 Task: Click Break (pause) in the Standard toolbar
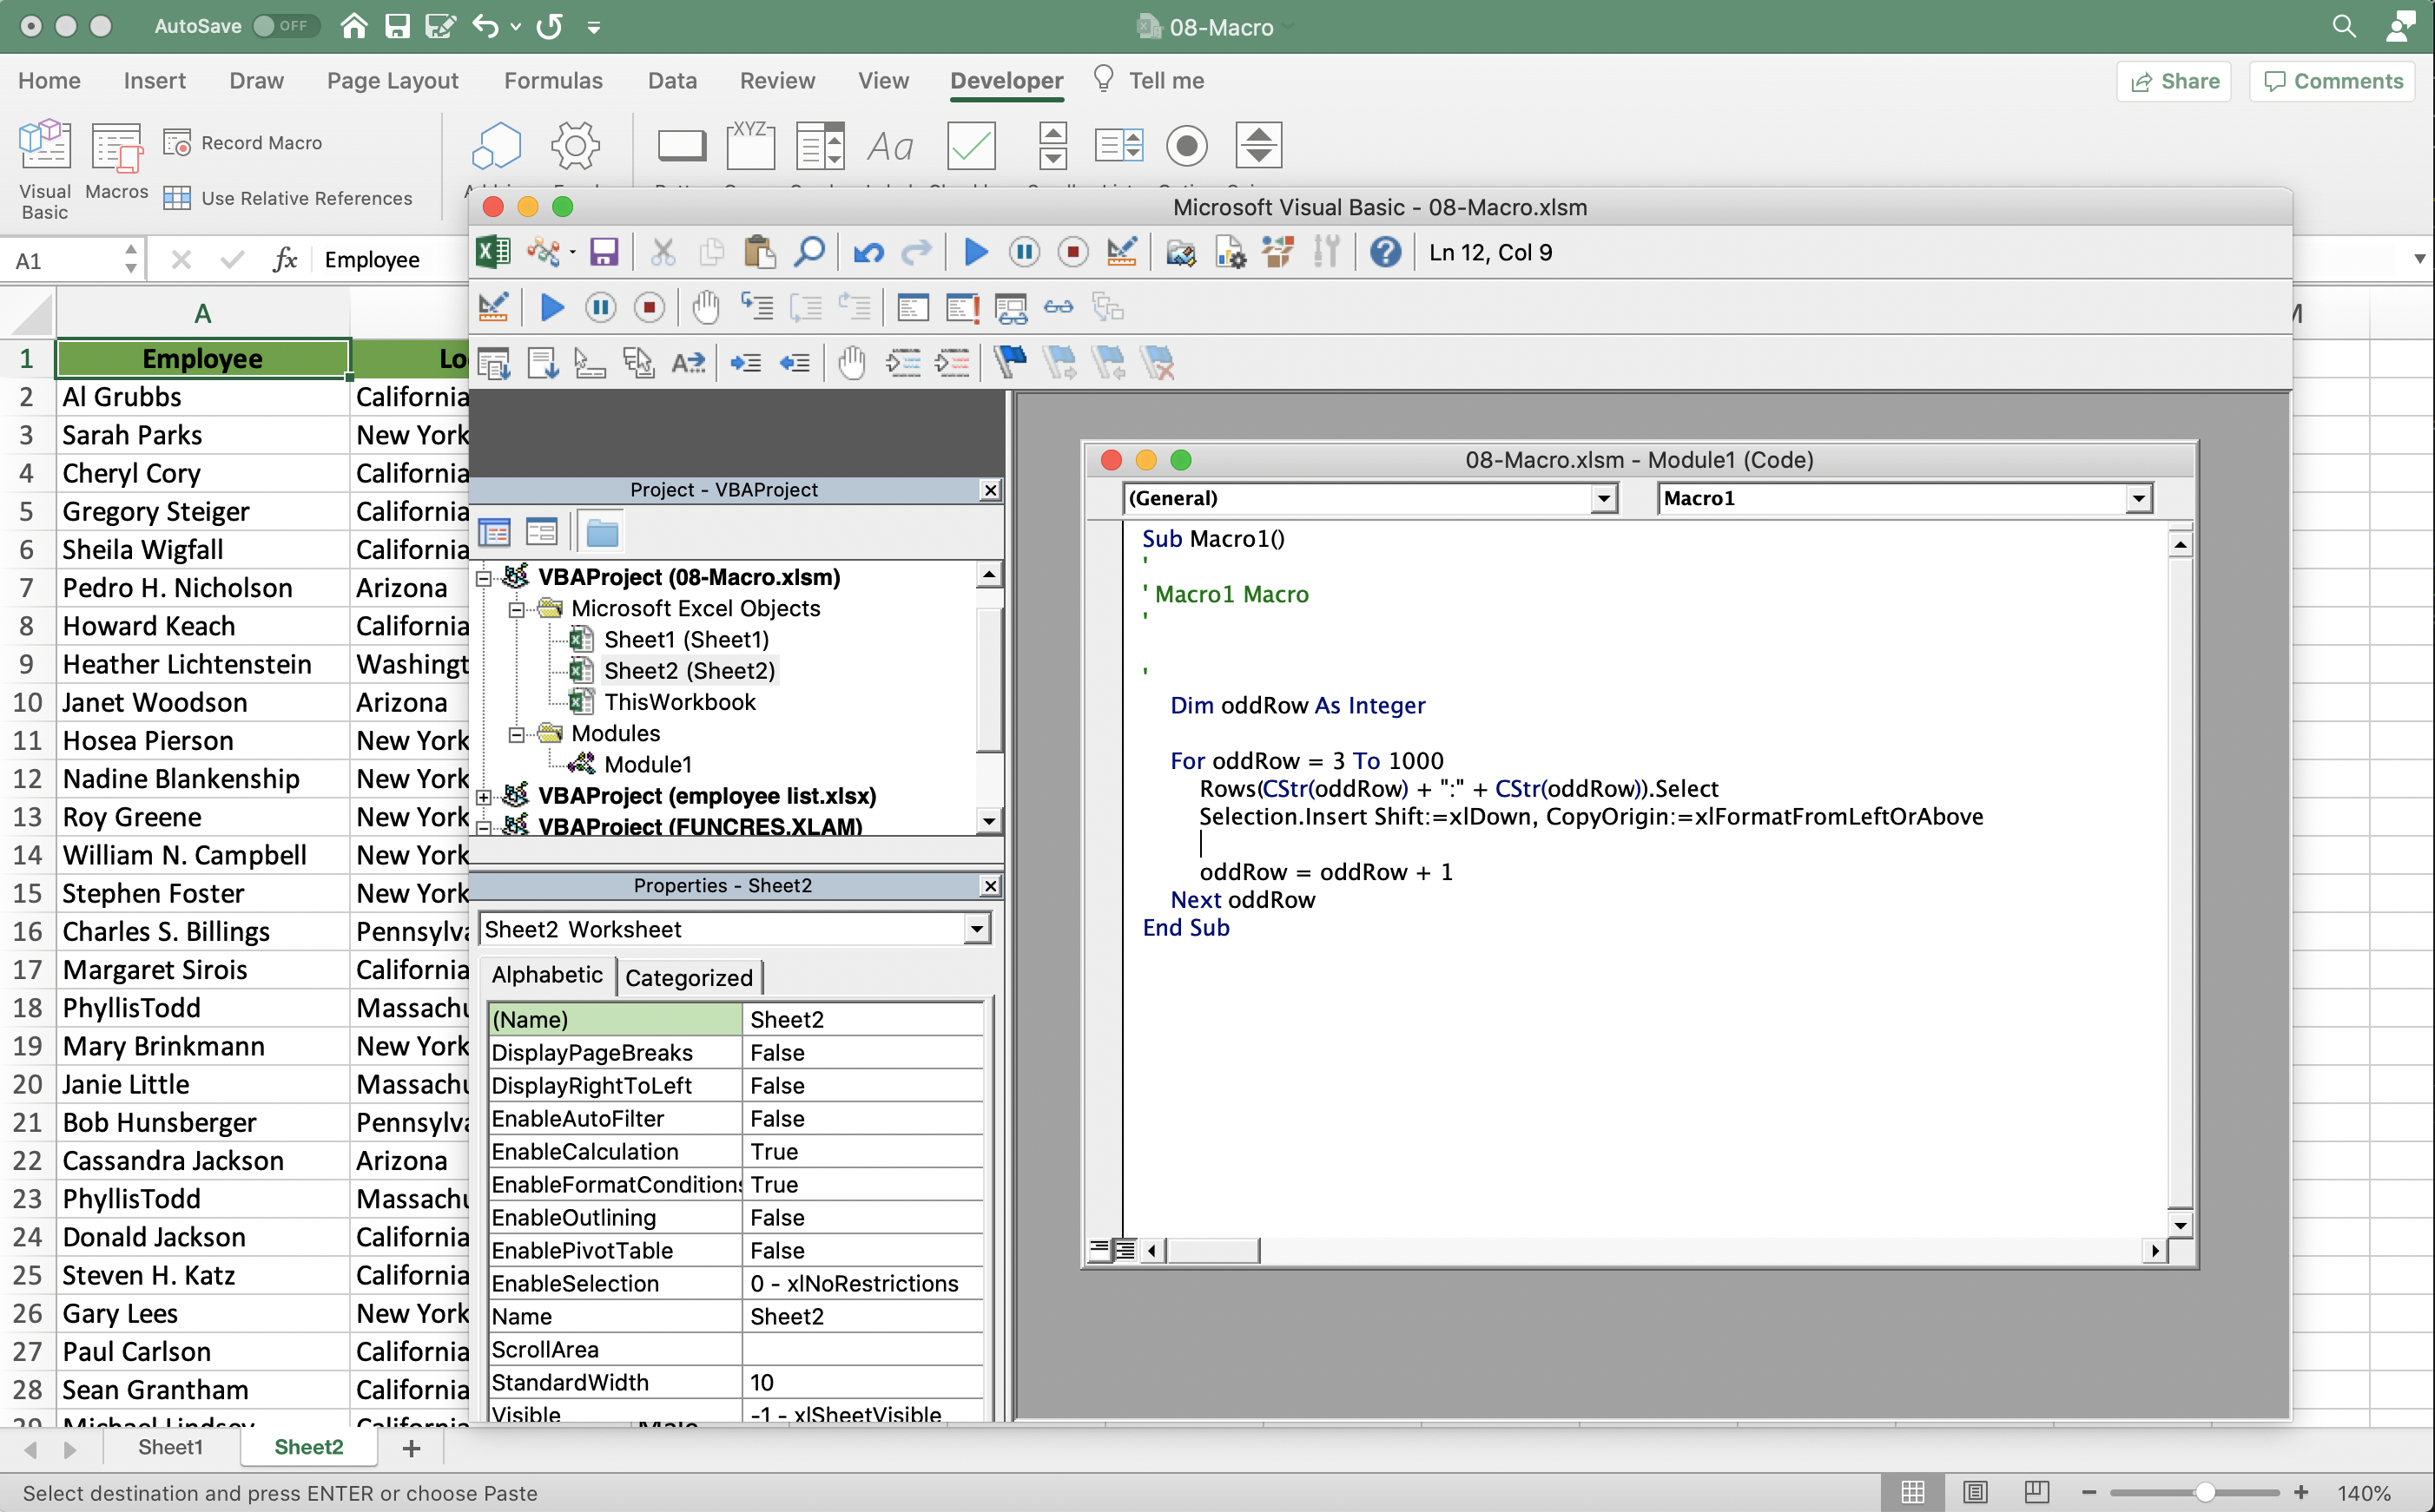[x=1025, y=252]
